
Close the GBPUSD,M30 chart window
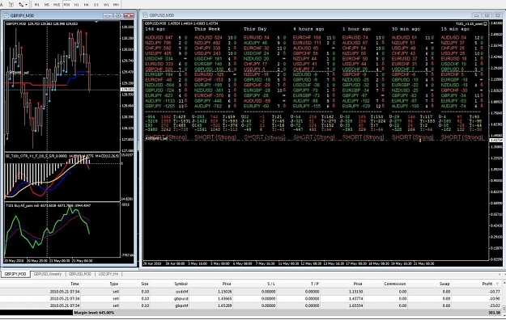[x=498, y=15]
